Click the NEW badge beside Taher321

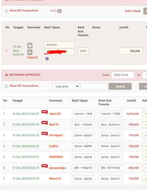(44, 112)
